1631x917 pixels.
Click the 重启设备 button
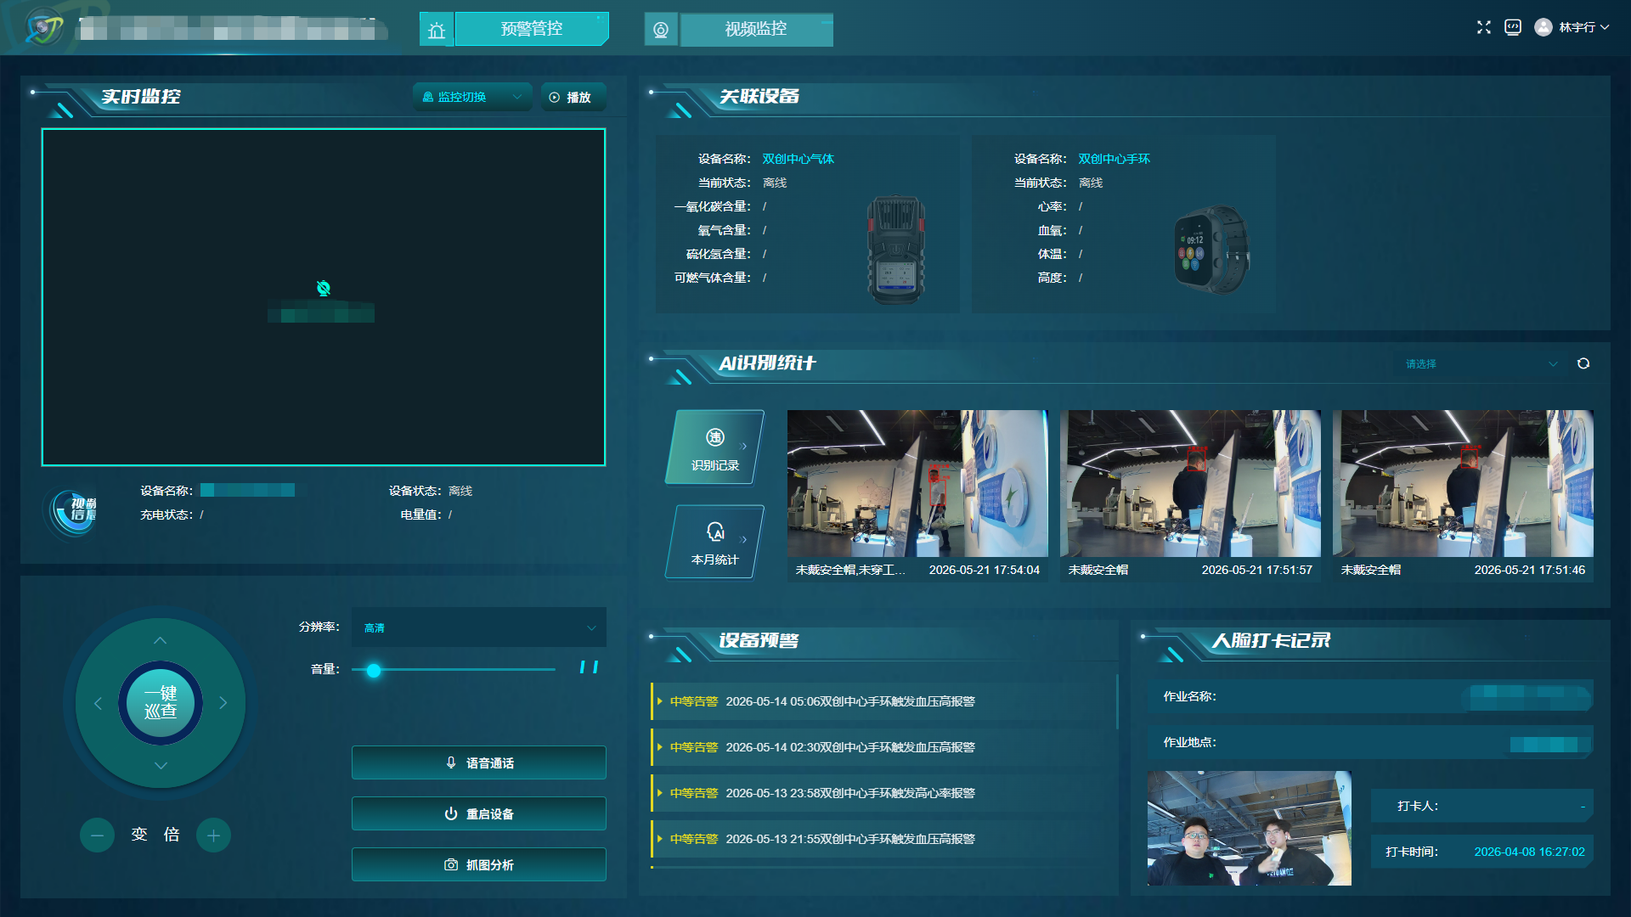click(x=479, y=813)
